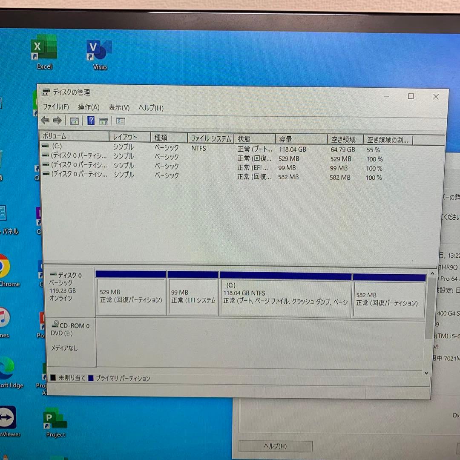This screenshot has height=460, width=460.
Task: Open the ヘルプ(H) menu
Action: click(150, 108)
